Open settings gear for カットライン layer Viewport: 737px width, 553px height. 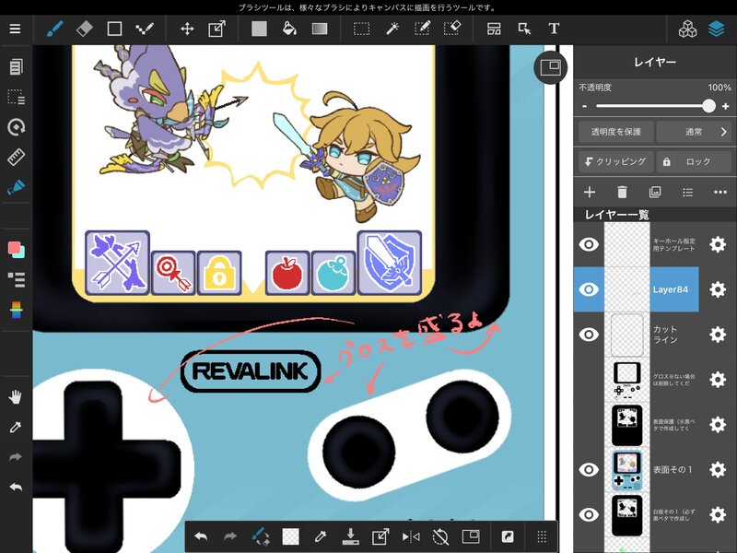click(x=718, y=335)
